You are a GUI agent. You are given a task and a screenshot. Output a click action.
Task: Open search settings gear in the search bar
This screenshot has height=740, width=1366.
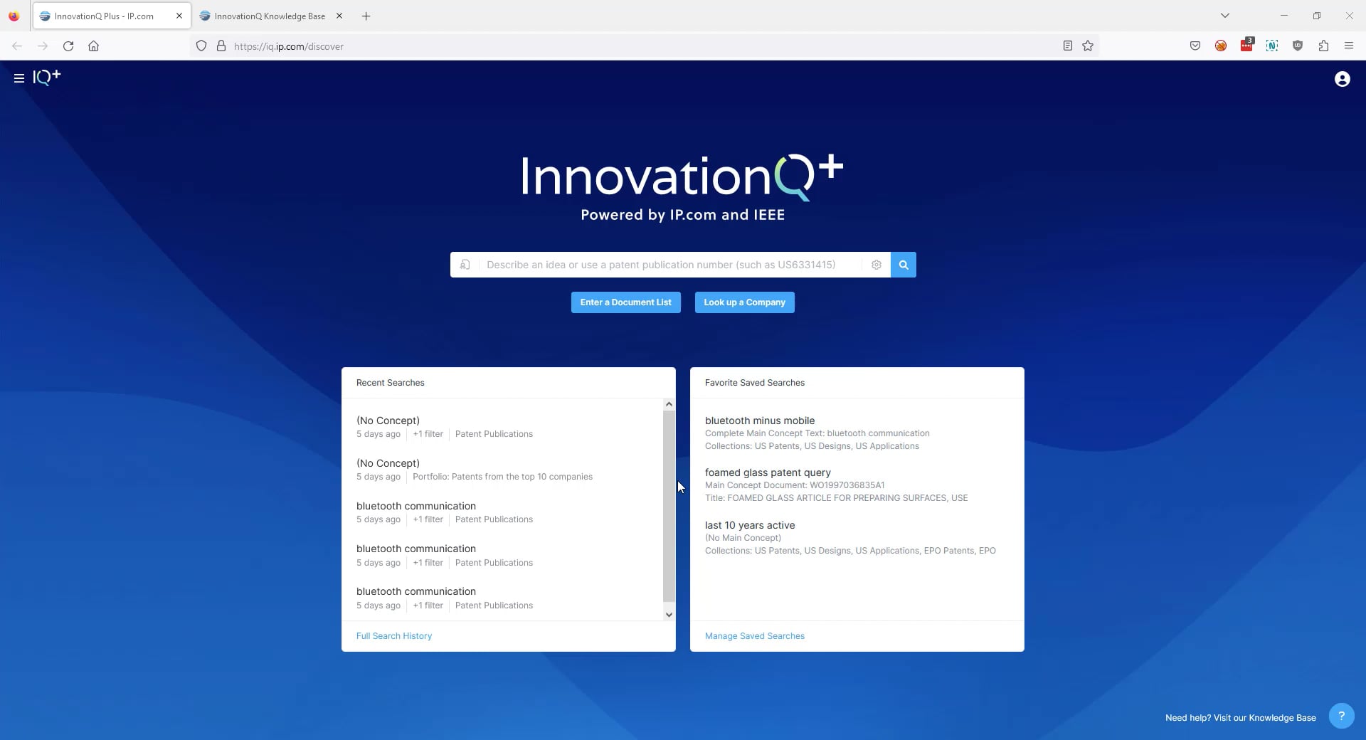point(876,265)
